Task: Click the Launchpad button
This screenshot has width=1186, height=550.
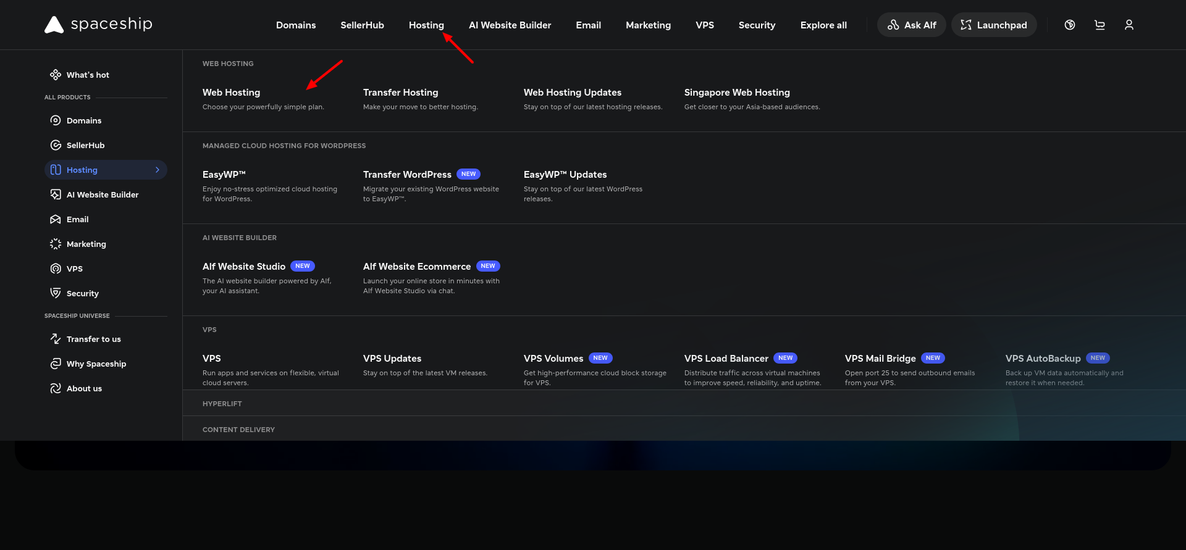Action: click(x=994, y=25)
